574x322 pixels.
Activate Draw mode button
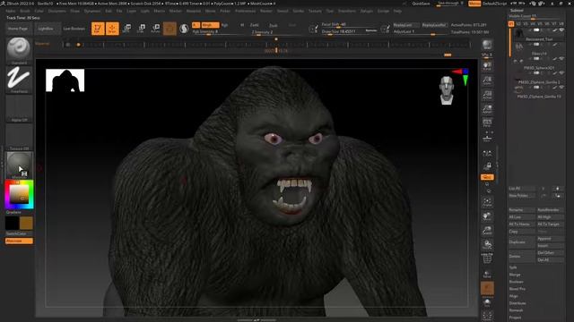tap(112, 29)
